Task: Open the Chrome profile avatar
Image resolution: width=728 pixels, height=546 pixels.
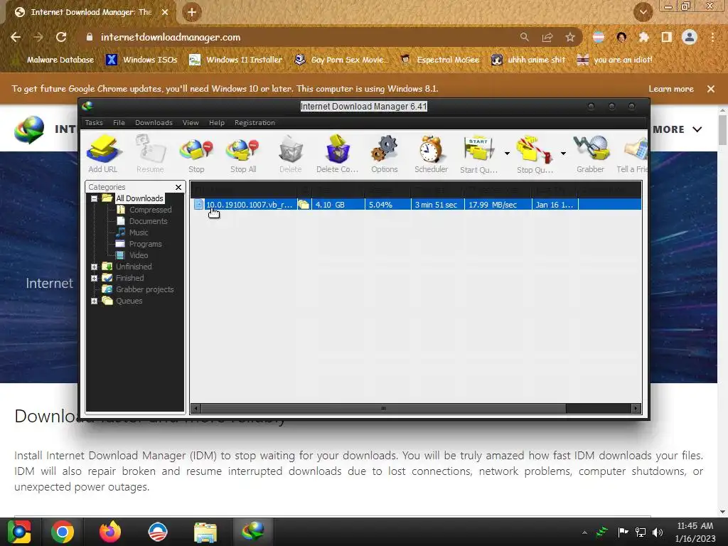Action: (690, 37)
